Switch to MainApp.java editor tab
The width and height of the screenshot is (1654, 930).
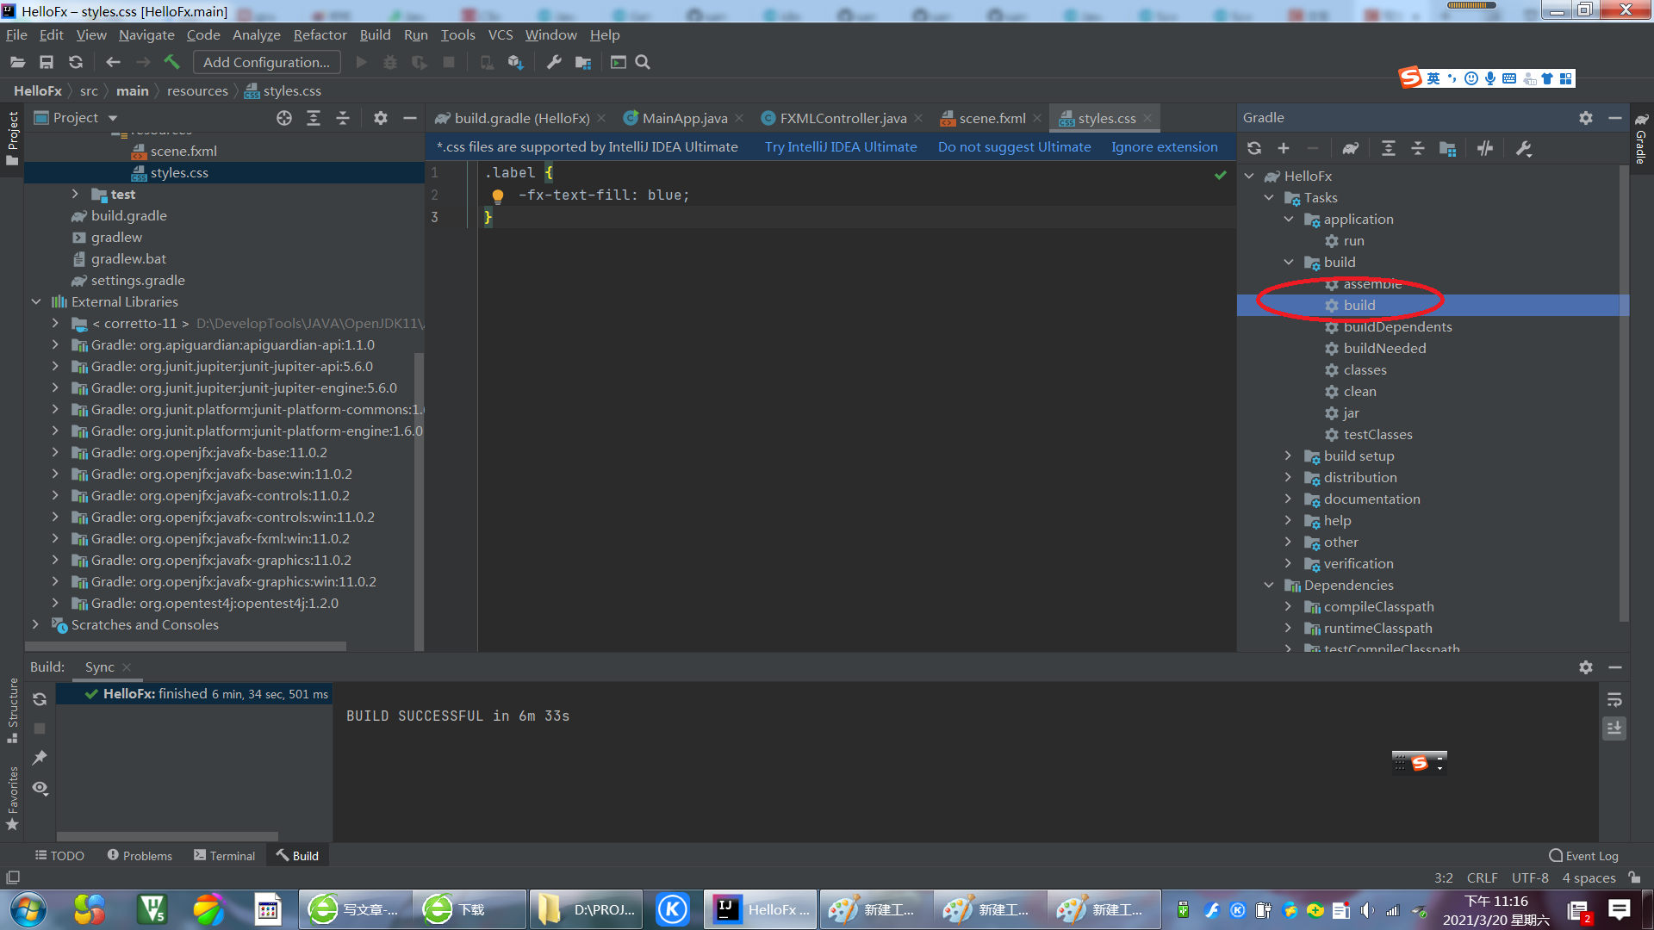coord(684,119)
